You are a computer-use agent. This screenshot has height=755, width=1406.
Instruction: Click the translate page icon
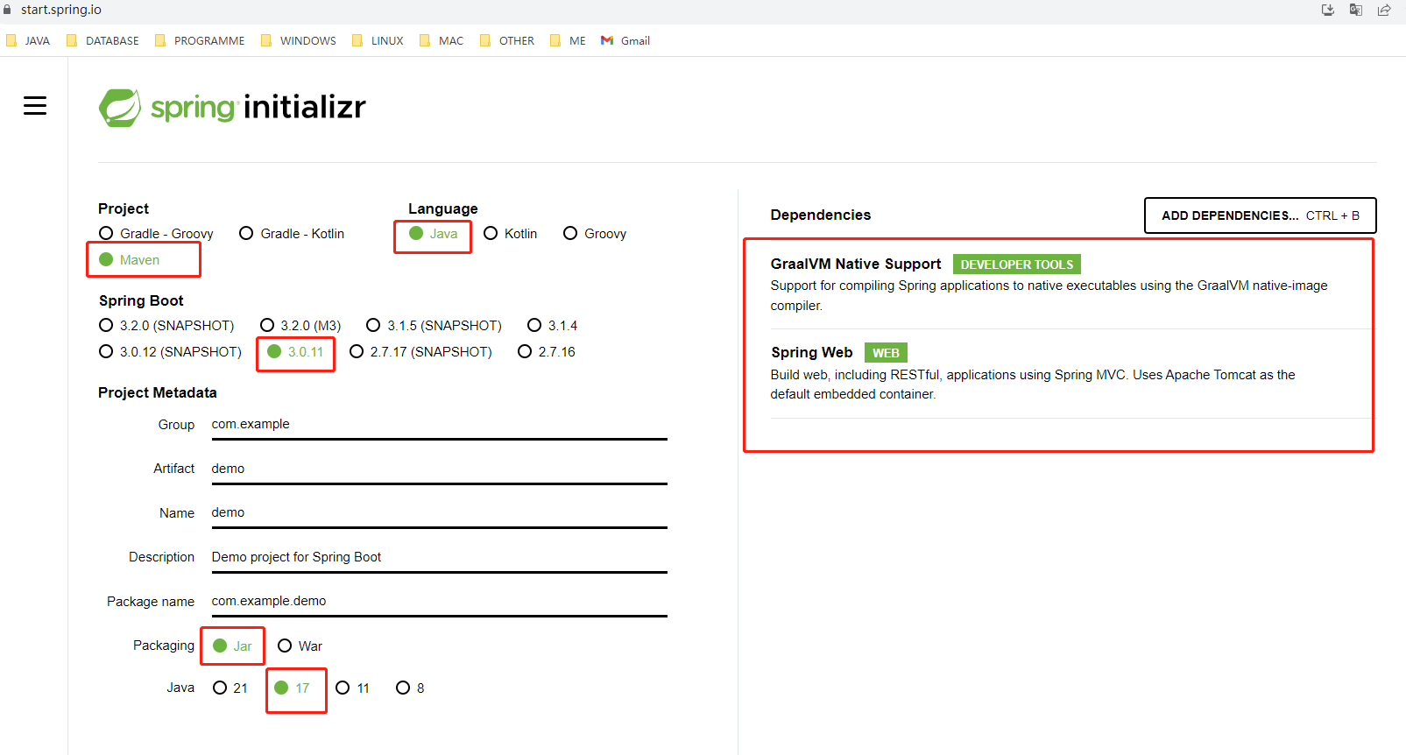(1355, 11)
